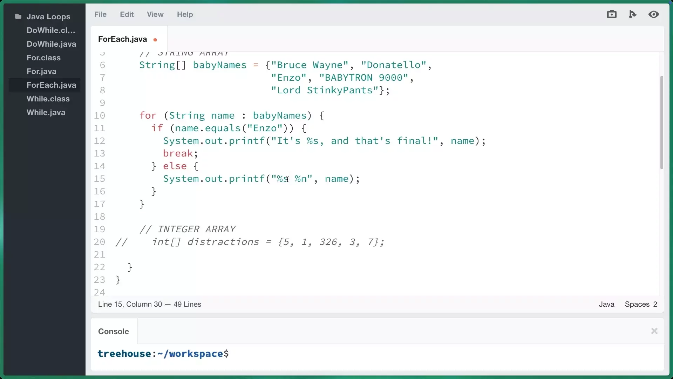This screenshot has height=379, width=673.
Task: Click the unsaved dot on ForEach.java tab
Action: pos(155,40)
